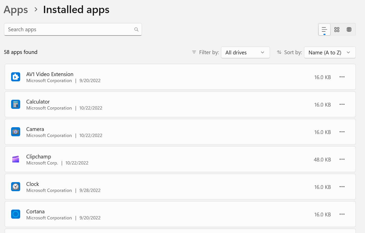
Task: Open more options for Calculator
Action: (x=342, y=104)
